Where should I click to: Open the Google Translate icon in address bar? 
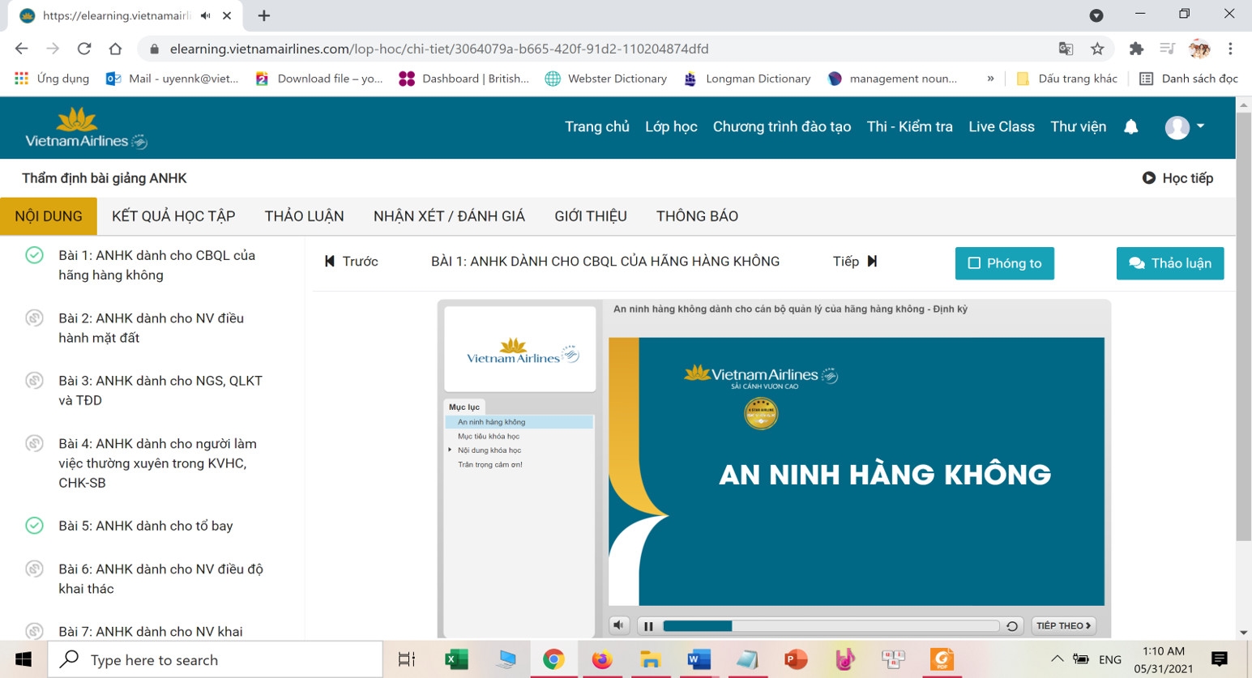tap(1064, 49)
